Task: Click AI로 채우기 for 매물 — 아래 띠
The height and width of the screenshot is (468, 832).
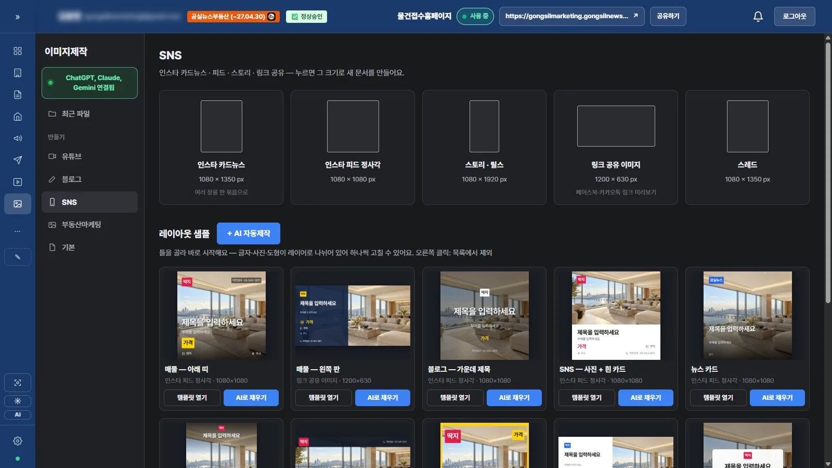Action: [x=251, y=398]
